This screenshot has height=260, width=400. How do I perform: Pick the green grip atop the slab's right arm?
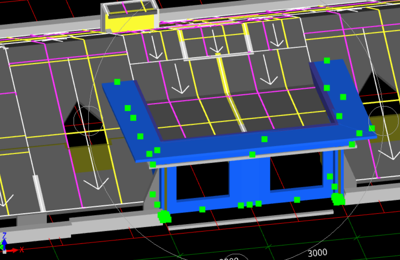coord(327,60)
